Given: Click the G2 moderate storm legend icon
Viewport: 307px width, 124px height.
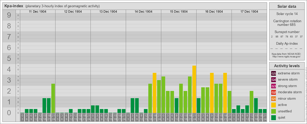Looking at the screenshot, I should [274, 92].
